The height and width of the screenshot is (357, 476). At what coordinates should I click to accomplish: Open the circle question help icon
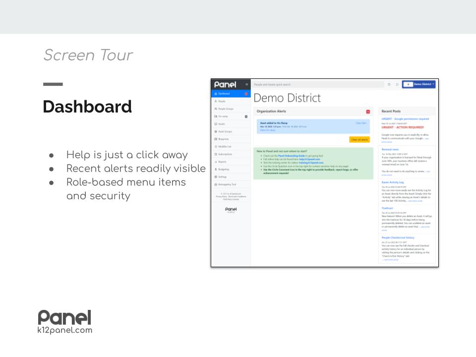(x=389, y=84)
